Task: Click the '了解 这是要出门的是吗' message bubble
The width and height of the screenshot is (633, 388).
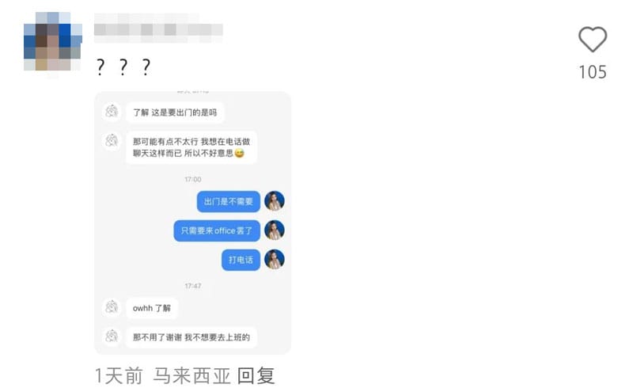Action: [175, 112]
